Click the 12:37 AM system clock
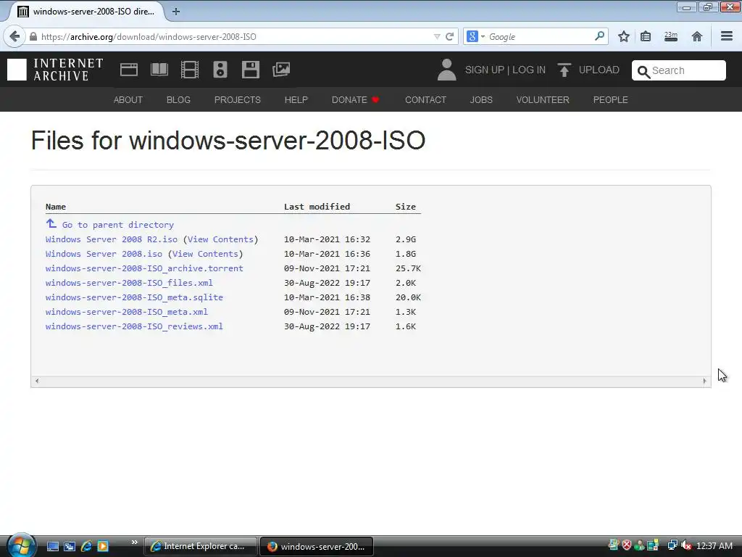The image size is (742, 557). click(x=714, y=546)
